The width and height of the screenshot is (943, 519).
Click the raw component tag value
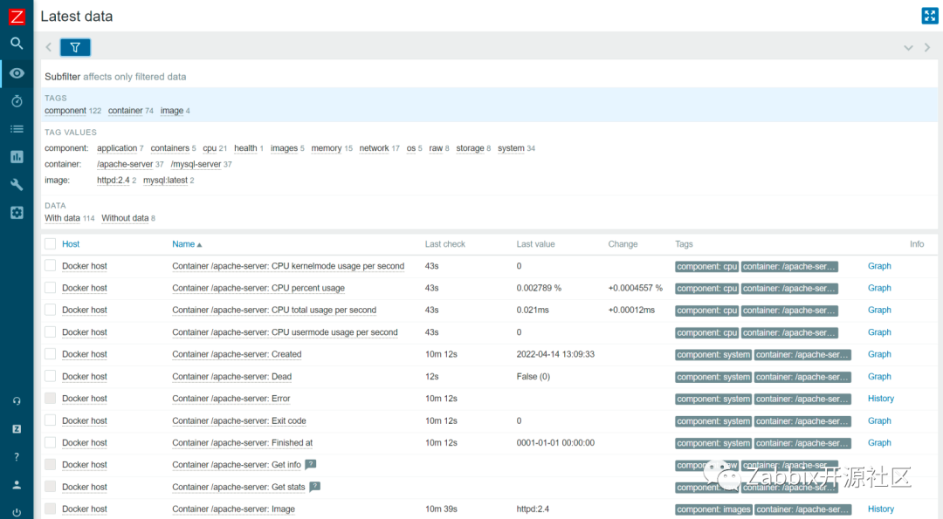click(x=436, y=147)
